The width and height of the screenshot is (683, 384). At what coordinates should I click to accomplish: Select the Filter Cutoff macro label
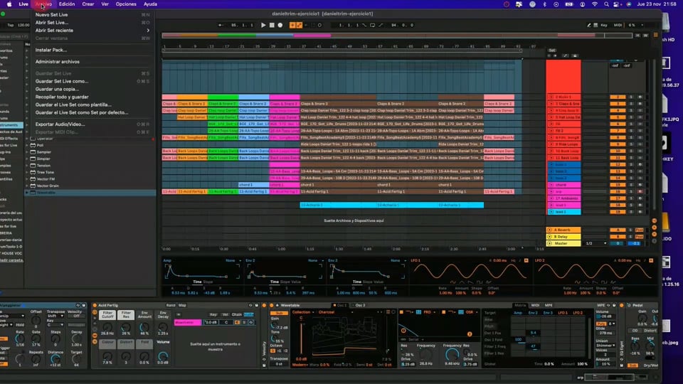(107, 314)
